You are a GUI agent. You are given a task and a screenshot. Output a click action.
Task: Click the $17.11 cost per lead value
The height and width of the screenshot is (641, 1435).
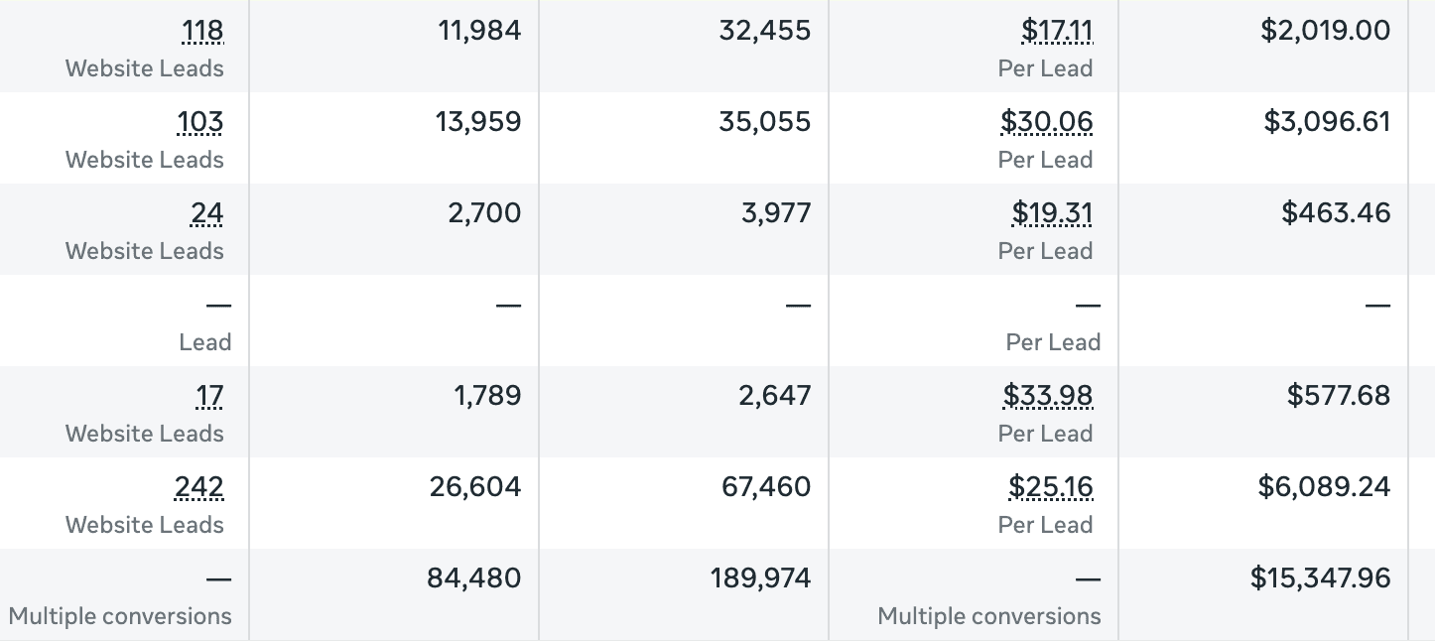pos(1057,32)
